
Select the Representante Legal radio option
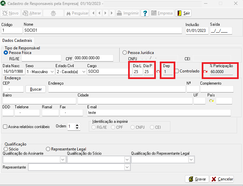(x=48, y=149)
